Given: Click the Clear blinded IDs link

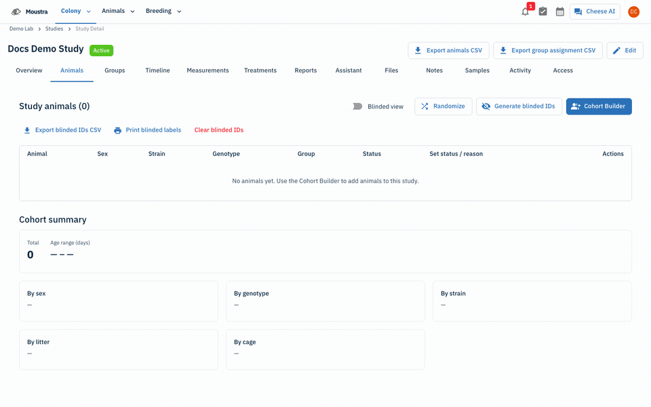Looking at the screenshot, I should (x=219, y=130).
